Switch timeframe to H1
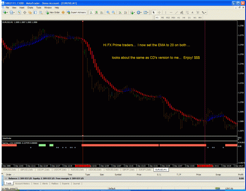 pos(179,18)
